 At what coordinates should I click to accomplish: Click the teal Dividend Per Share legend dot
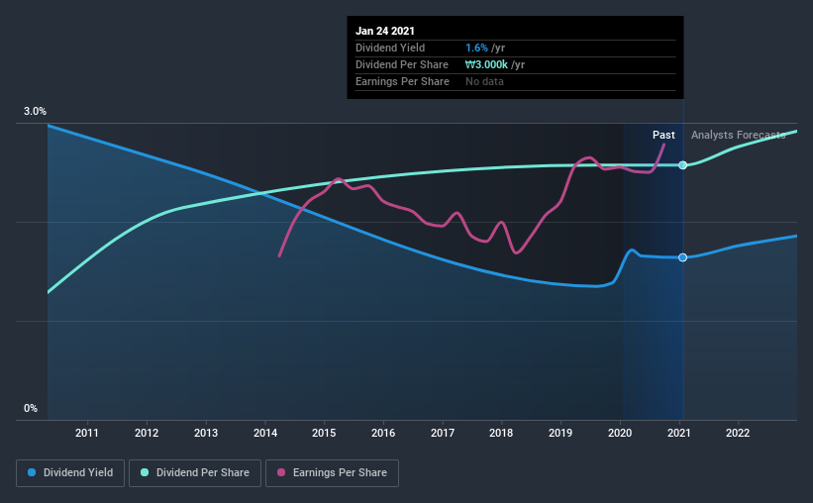(145, 472)
